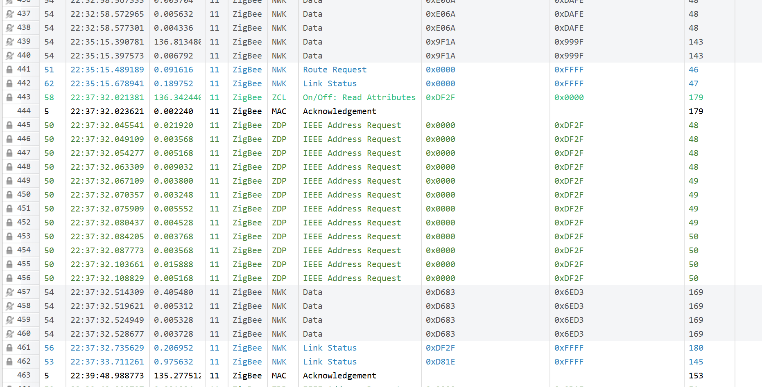This screenshot has width=762, height=387.
Task: Select the On/Off: Read Attributes packet
Action: 359,98
